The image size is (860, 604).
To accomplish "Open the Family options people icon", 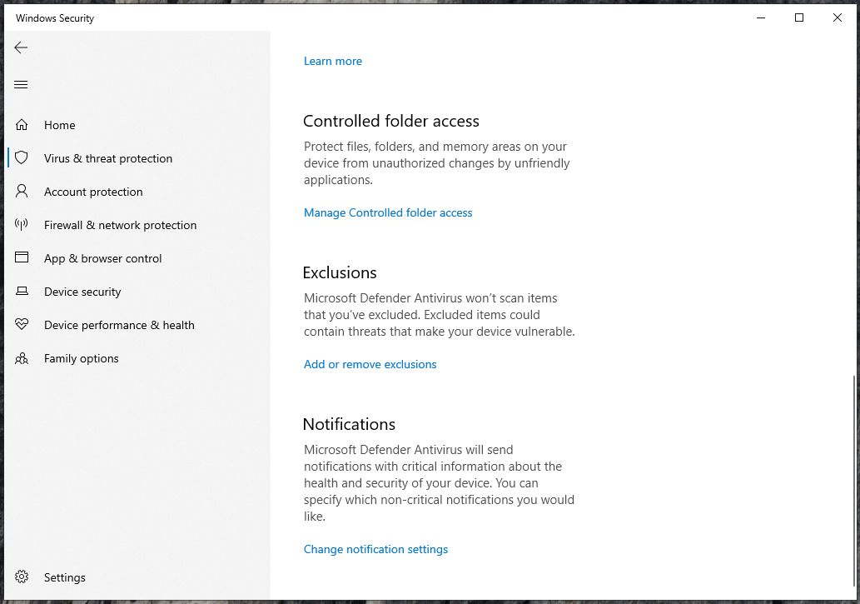I will tap(22, 358).
